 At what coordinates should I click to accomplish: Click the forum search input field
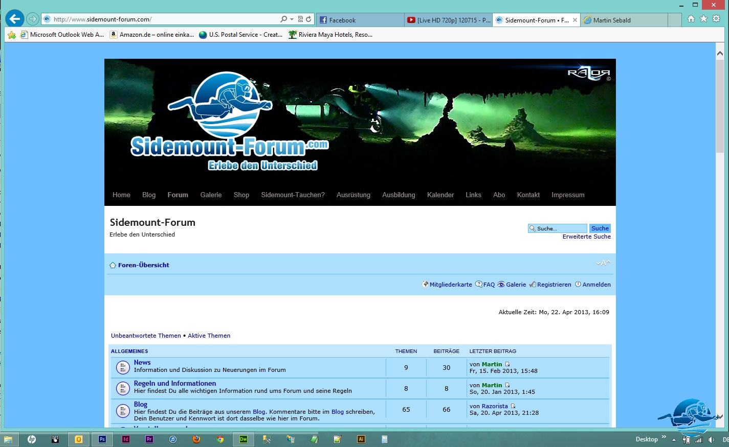click(x=558, y=228)
